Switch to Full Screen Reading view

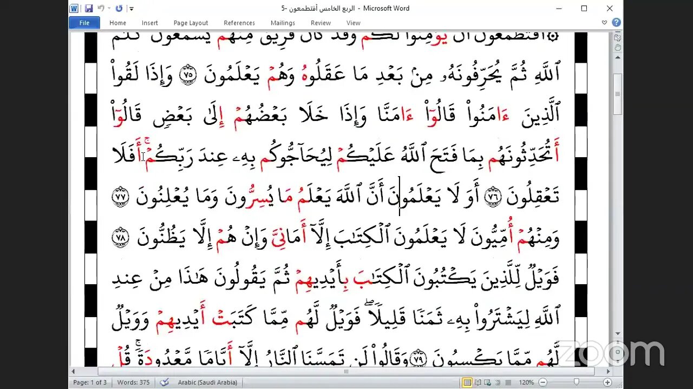pos(478,383)
